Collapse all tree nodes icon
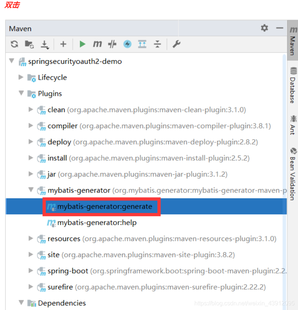The width and height of the screenshot is (298, 310). point(157,44)
